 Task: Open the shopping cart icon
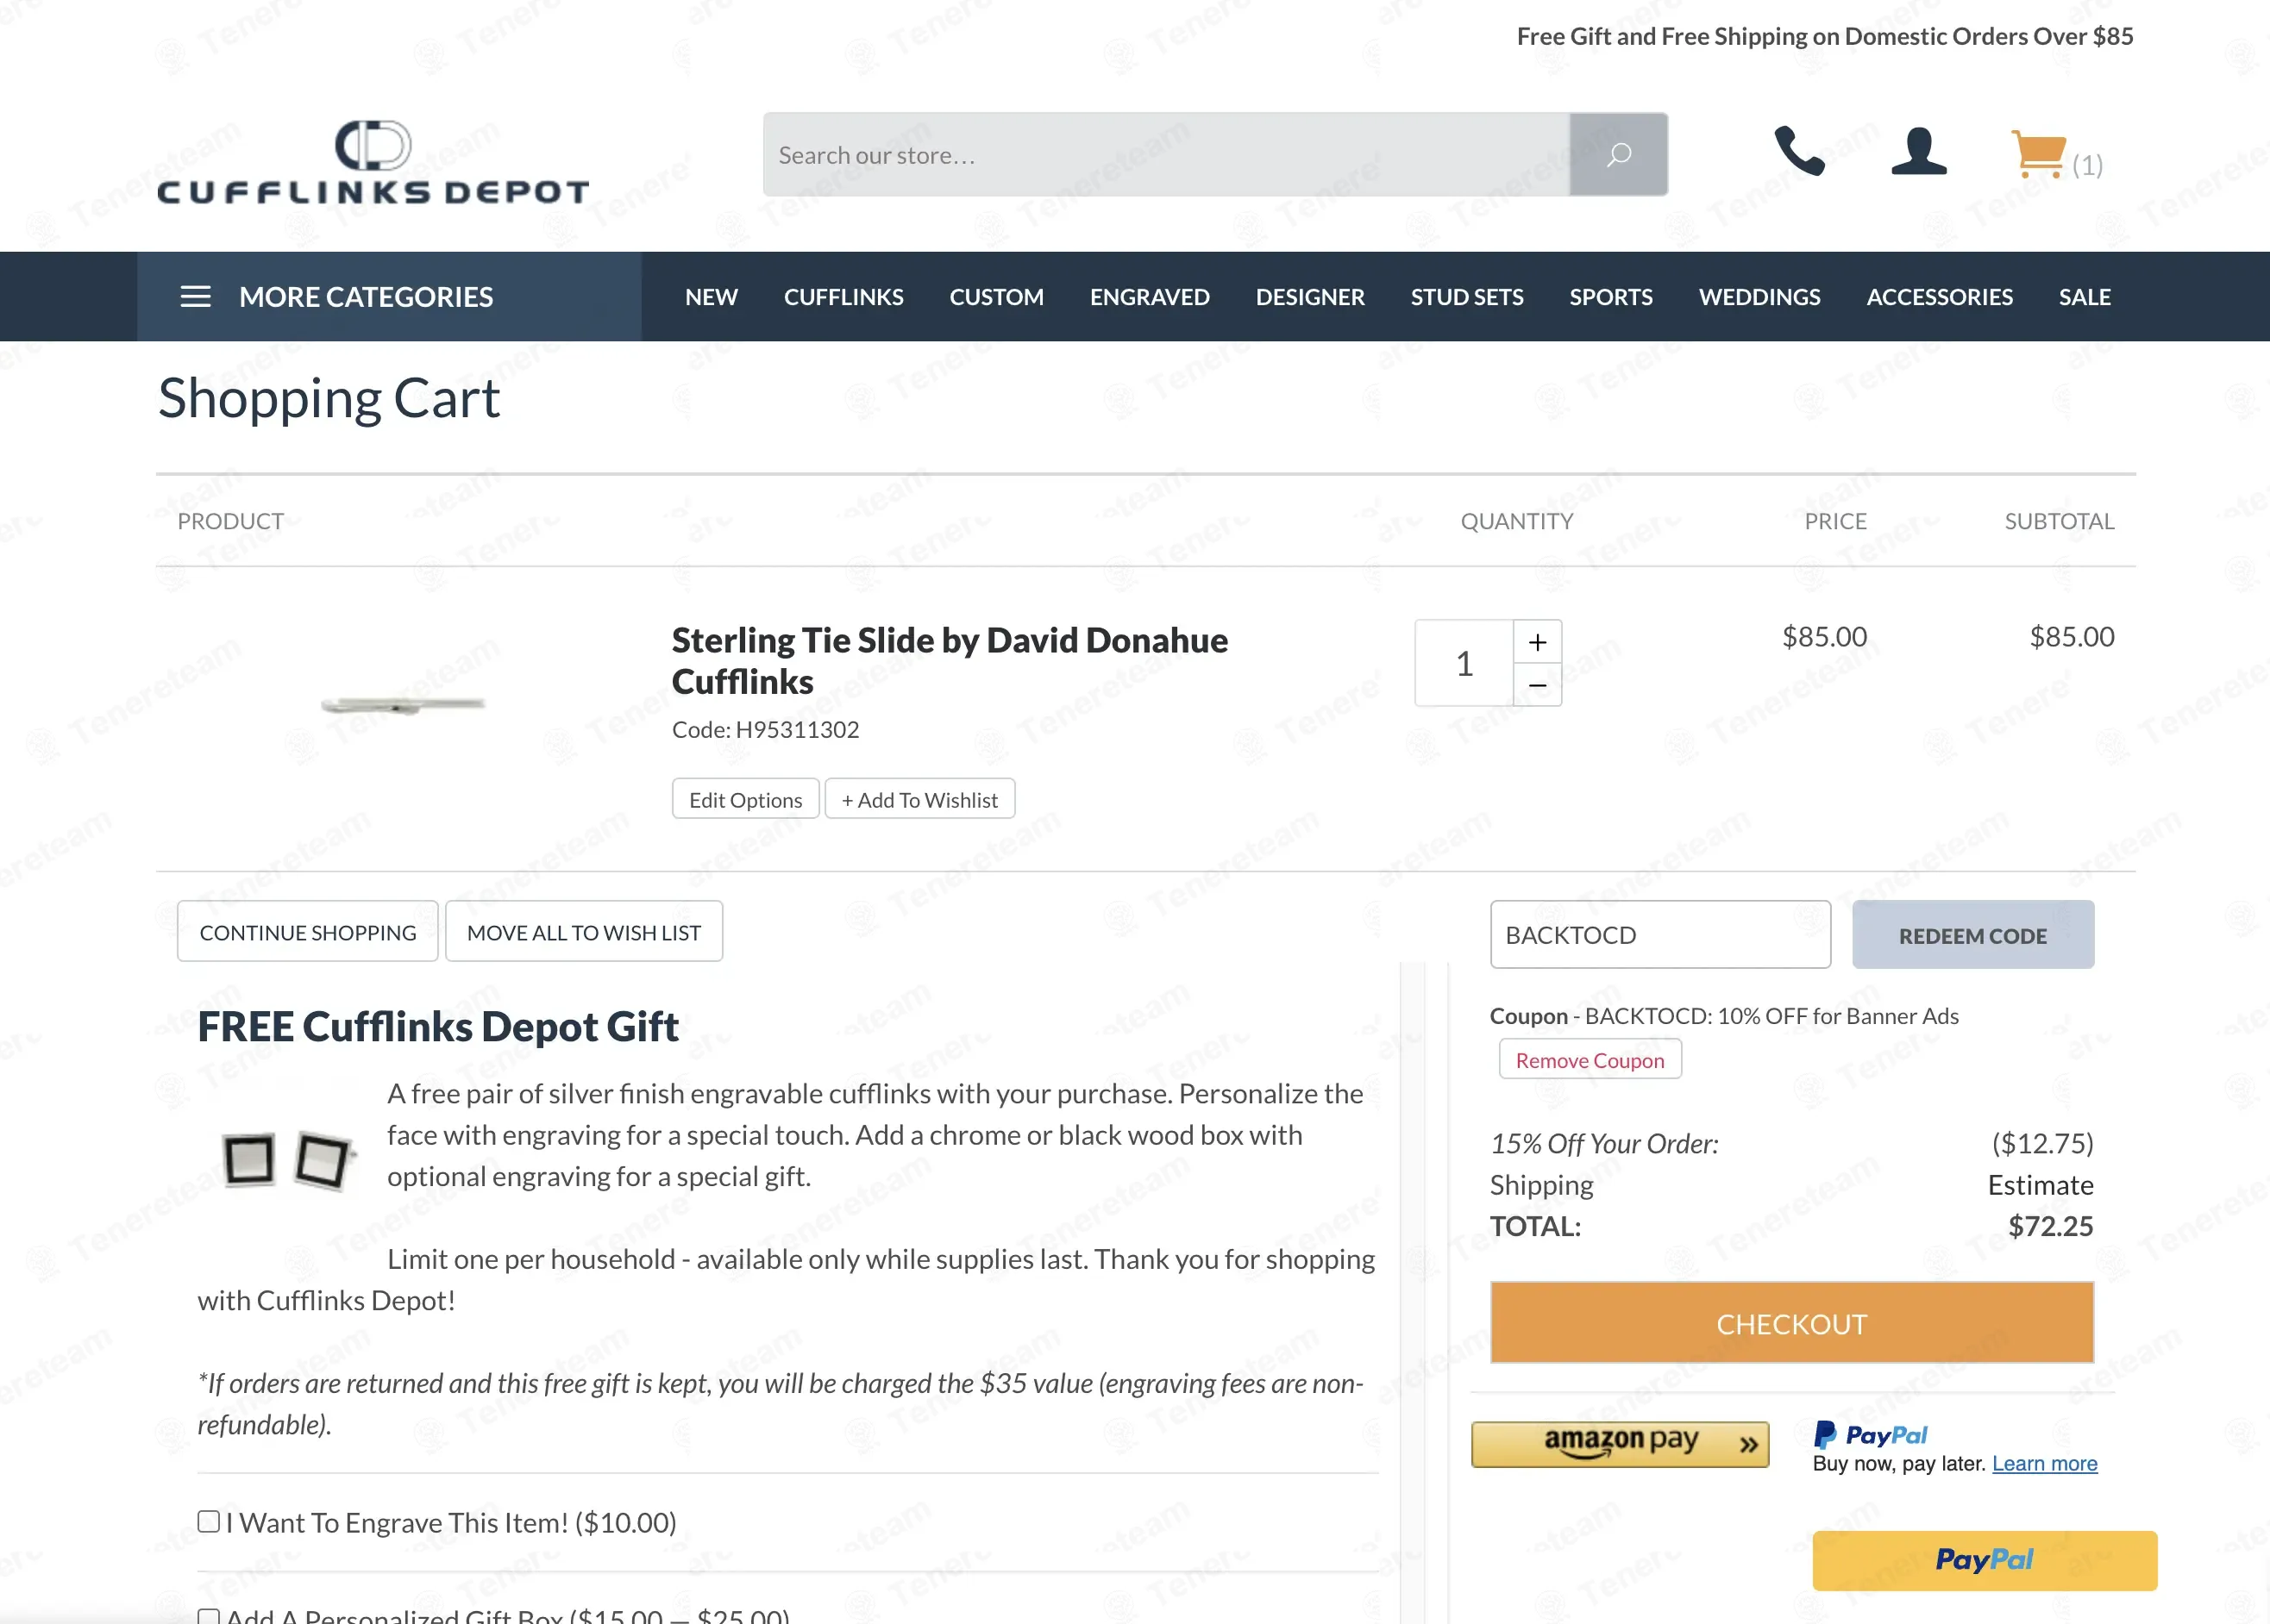click(x=2038, y=154)
